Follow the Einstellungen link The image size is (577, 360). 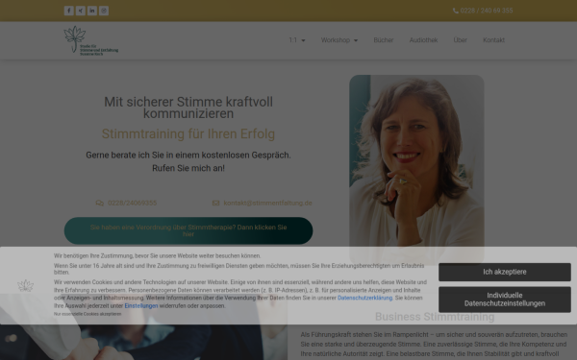(141, 305)
